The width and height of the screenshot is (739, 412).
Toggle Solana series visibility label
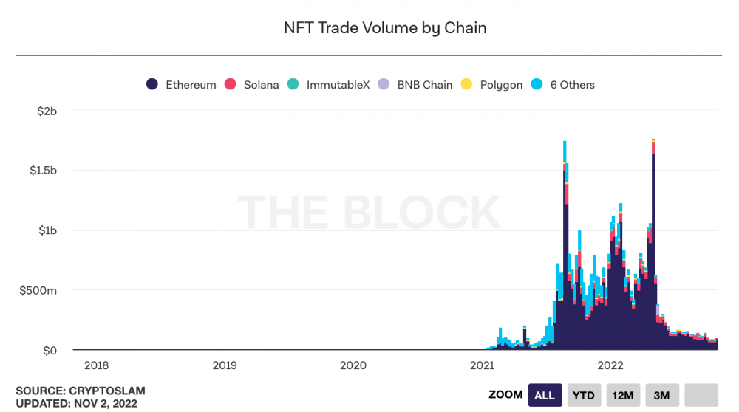pos(261,85)
